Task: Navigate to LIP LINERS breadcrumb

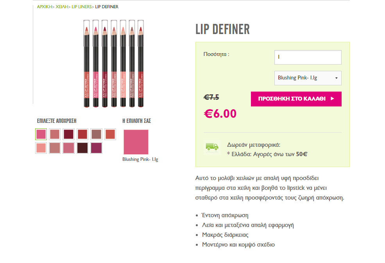Action: click(81, 7)
